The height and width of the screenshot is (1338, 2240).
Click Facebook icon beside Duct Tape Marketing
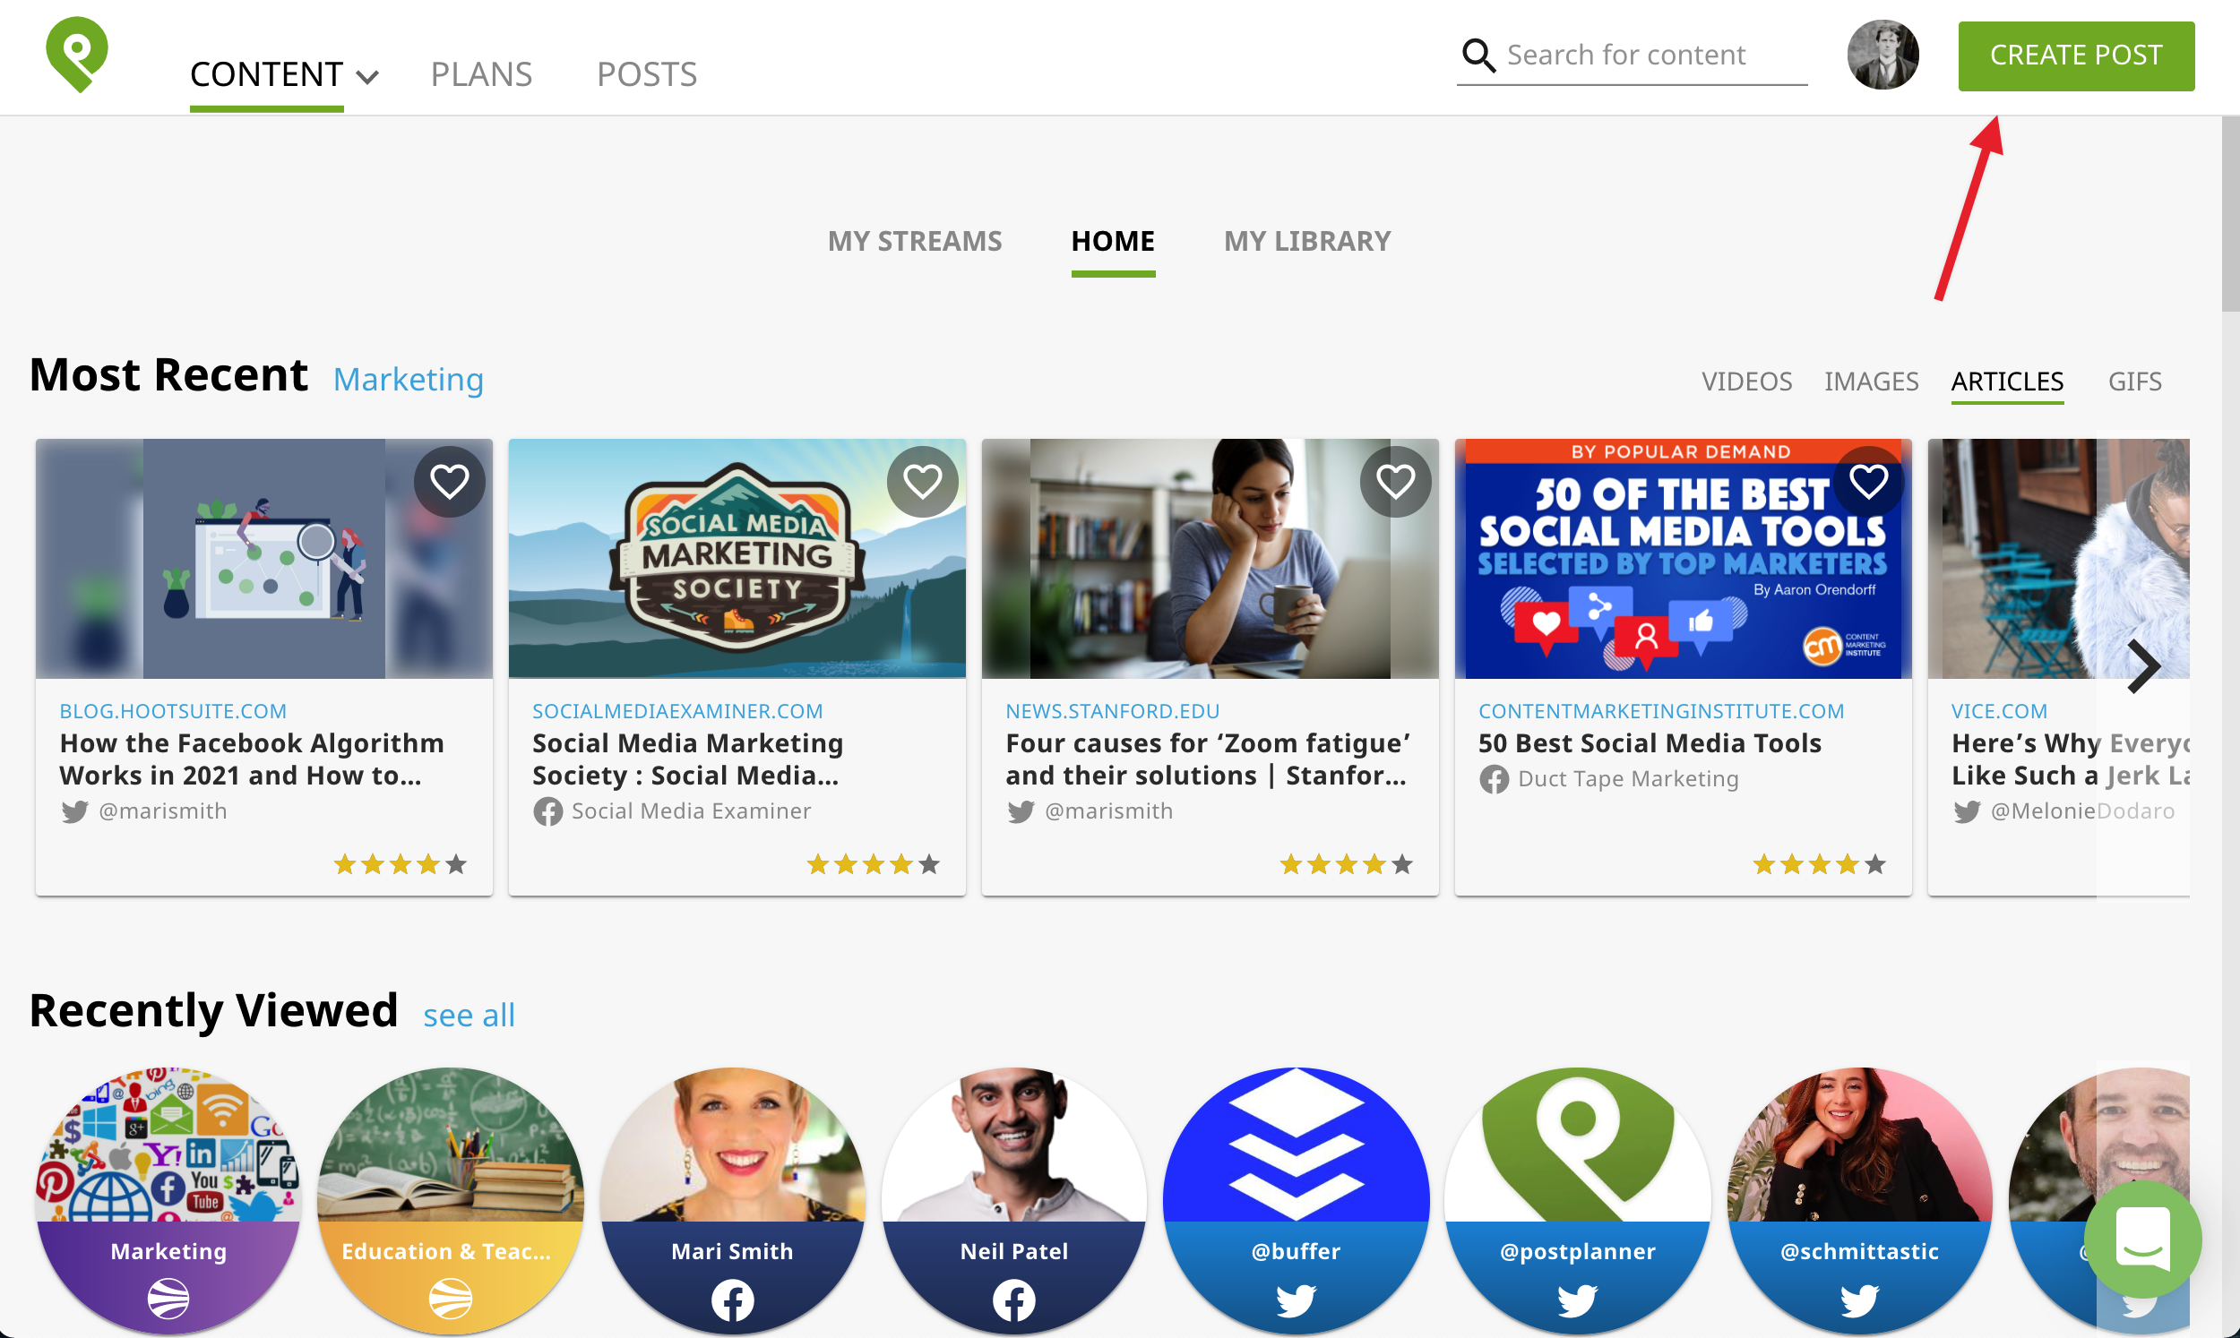pos(1494,779)
